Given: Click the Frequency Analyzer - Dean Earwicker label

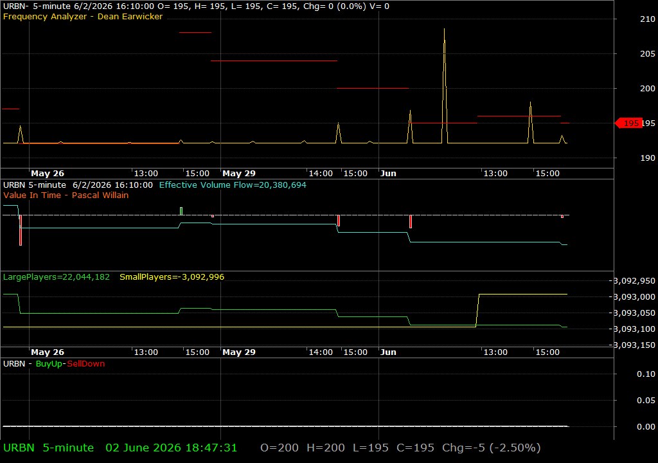Looking at the screenshot, I should (x=83, y=16).
